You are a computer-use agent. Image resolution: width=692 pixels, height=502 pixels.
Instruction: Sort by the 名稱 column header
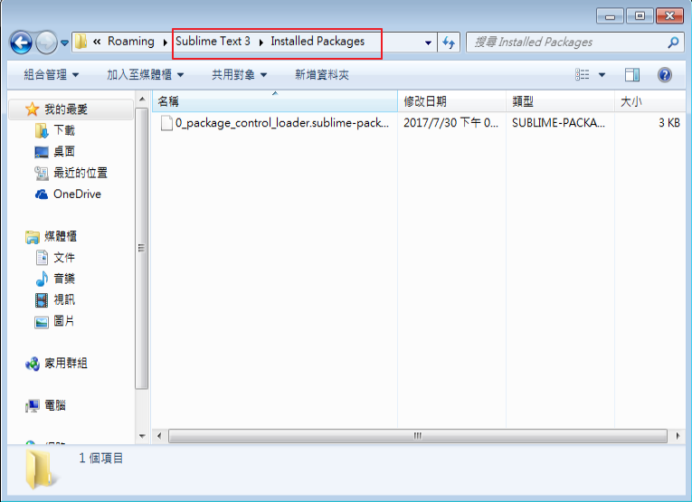[274, 101]
